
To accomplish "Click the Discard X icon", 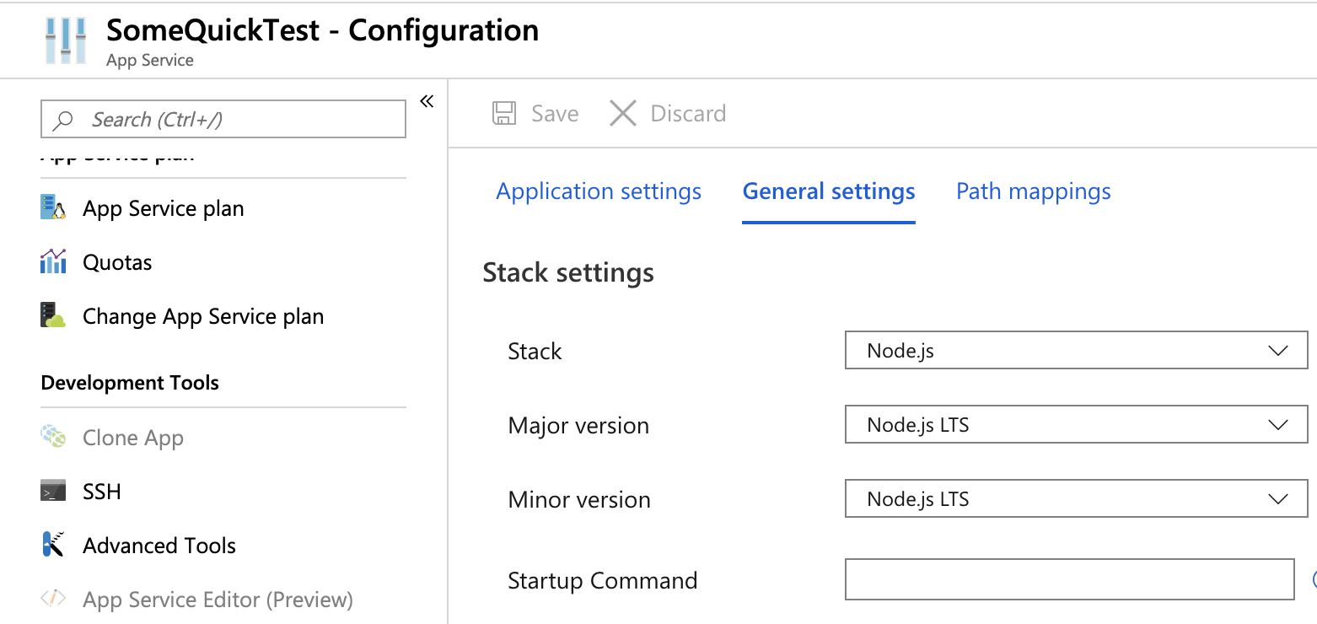I will 623,114.
